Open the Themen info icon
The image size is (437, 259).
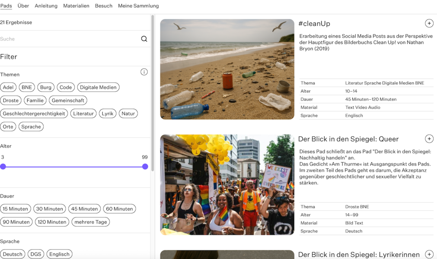coord(144,72)
